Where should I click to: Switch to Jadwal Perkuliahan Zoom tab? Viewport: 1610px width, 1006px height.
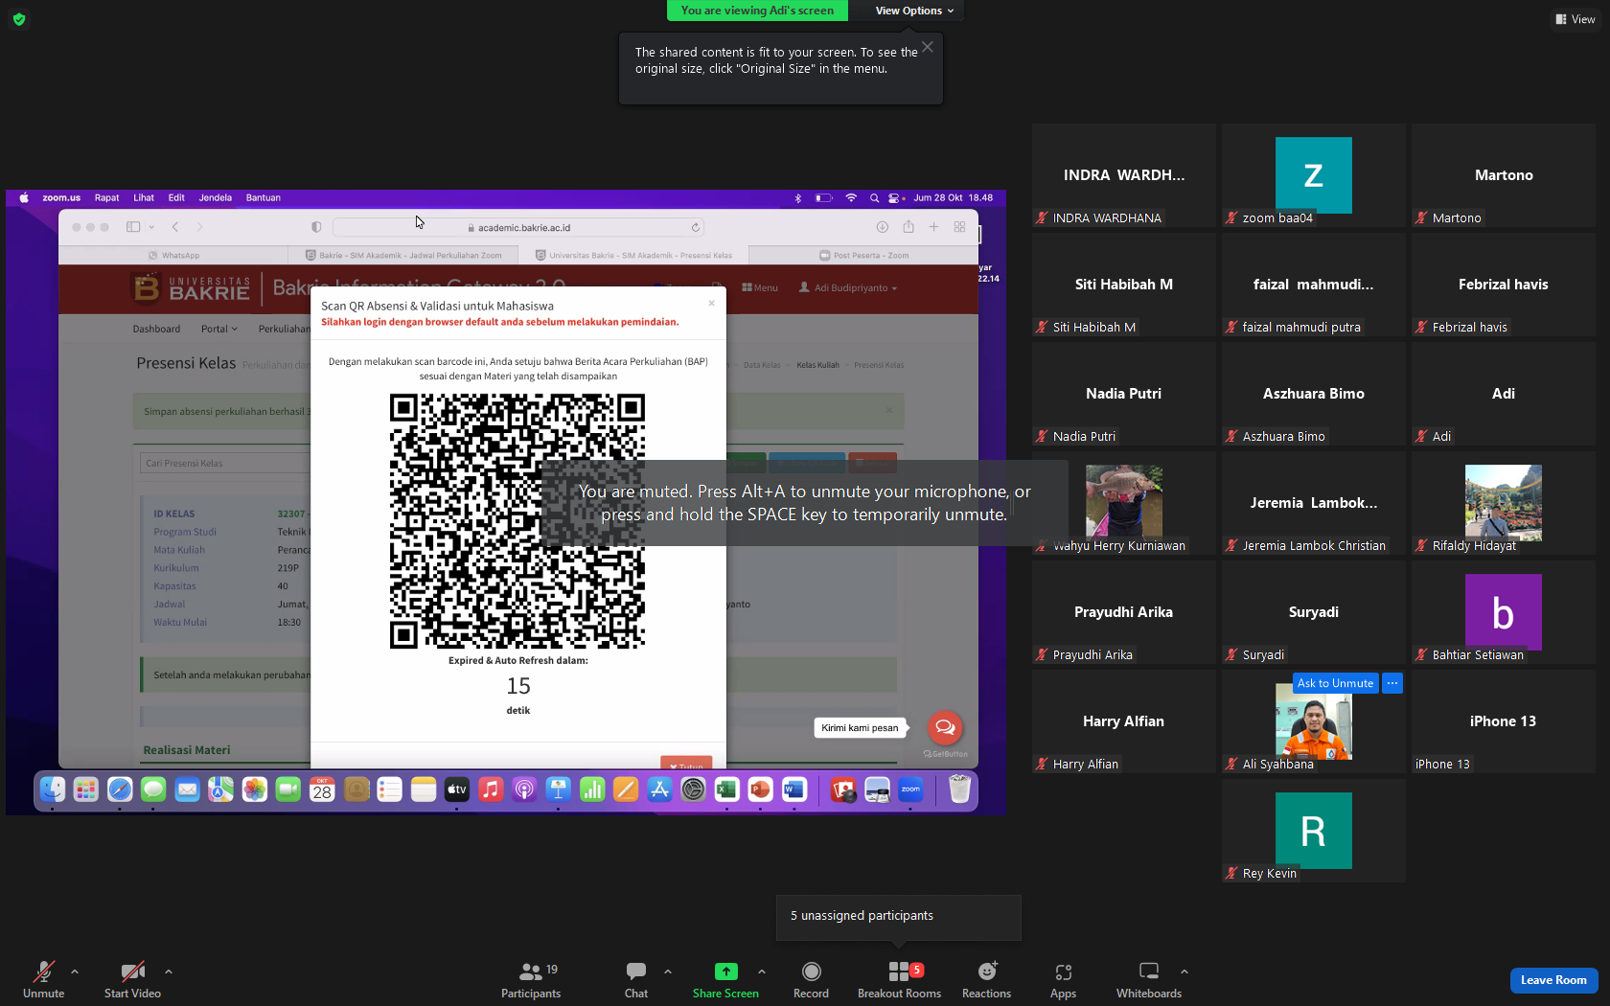[x=403, y=256]
